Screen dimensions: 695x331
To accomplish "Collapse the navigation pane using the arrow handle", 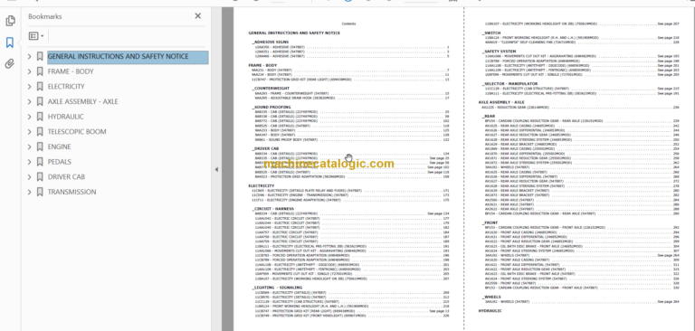I will (x=216, y=169).
